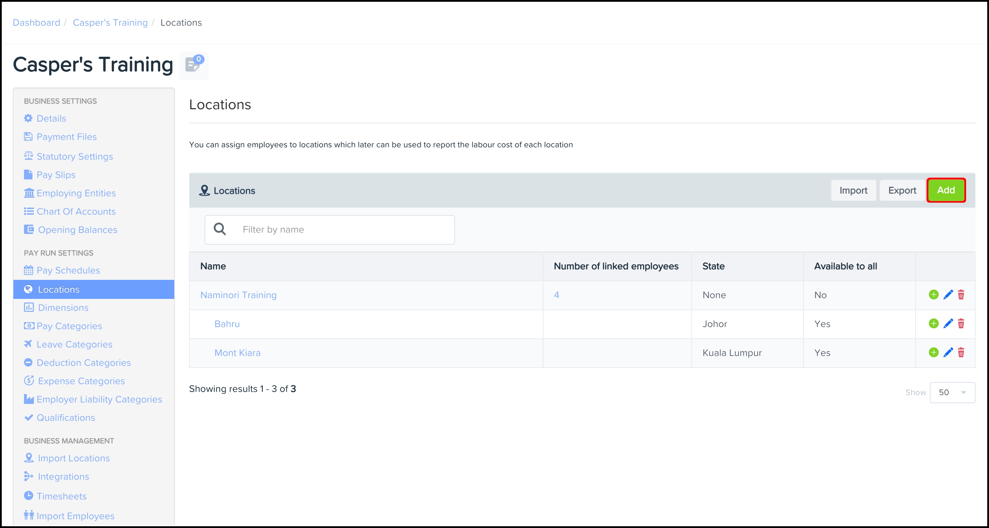This screenshot has width=989, height=528.
Task: Add sub-location under Naminori Training row
Action: (x=933, y=295)
